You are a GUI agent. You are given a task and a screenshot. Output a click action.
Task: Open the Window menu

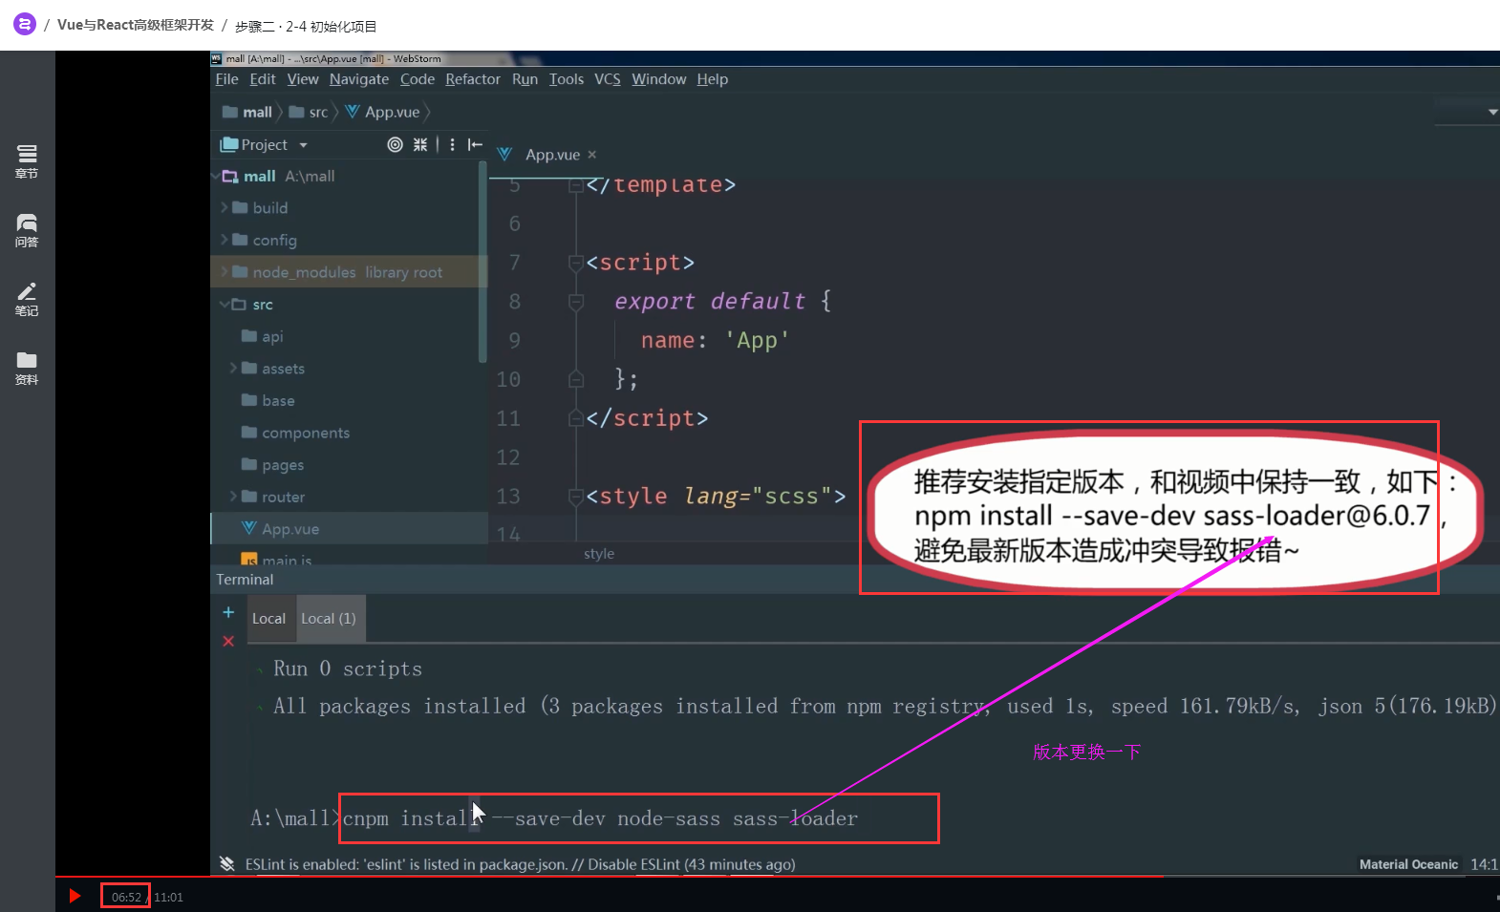coord(659,79)
